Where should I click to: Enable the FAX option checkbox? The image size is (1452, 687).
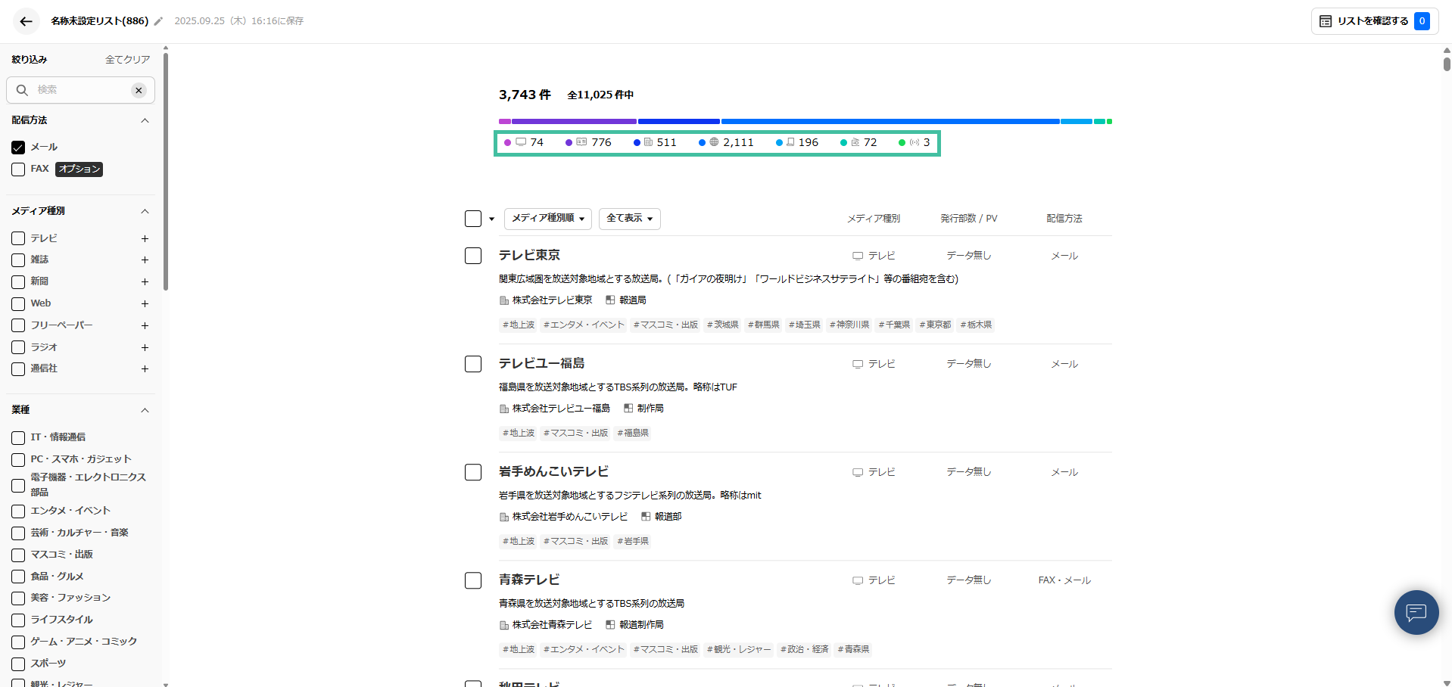[x=18, y=169]
